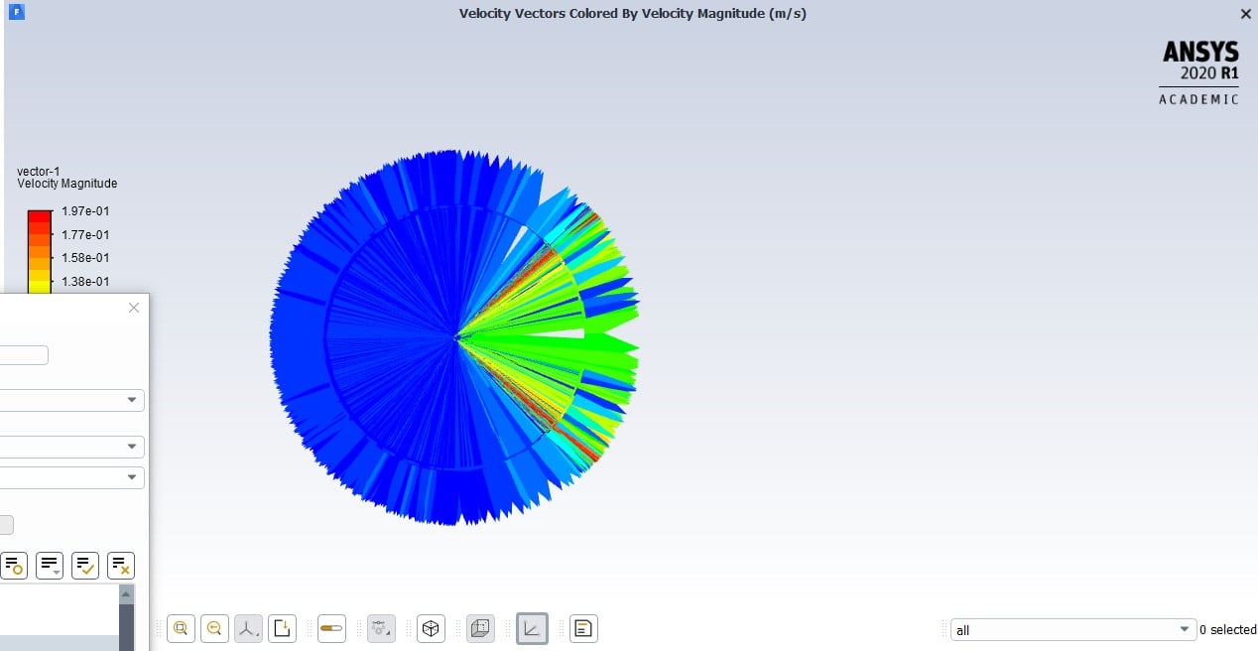1258x651 pixels.
Task: Open the list icon with small dropdown arrow
Action: [x=50, y=566]
